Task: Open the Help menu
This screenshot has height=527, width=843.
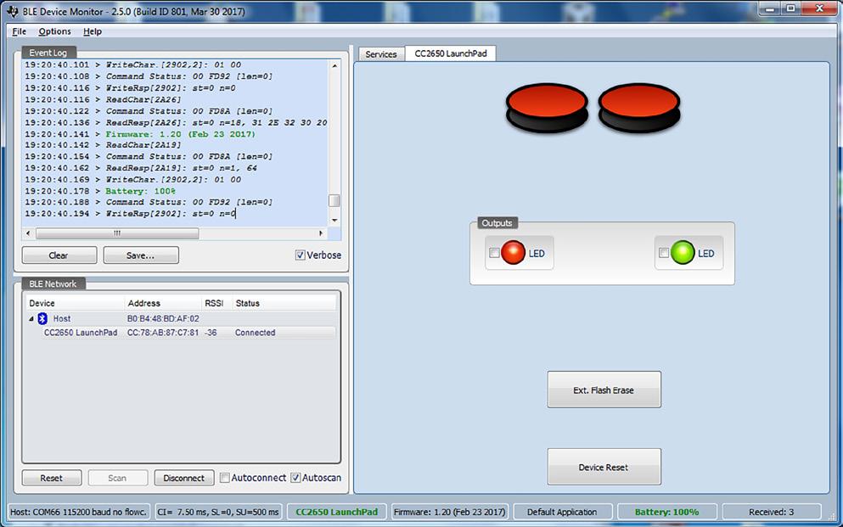Action: click(93, 31)
